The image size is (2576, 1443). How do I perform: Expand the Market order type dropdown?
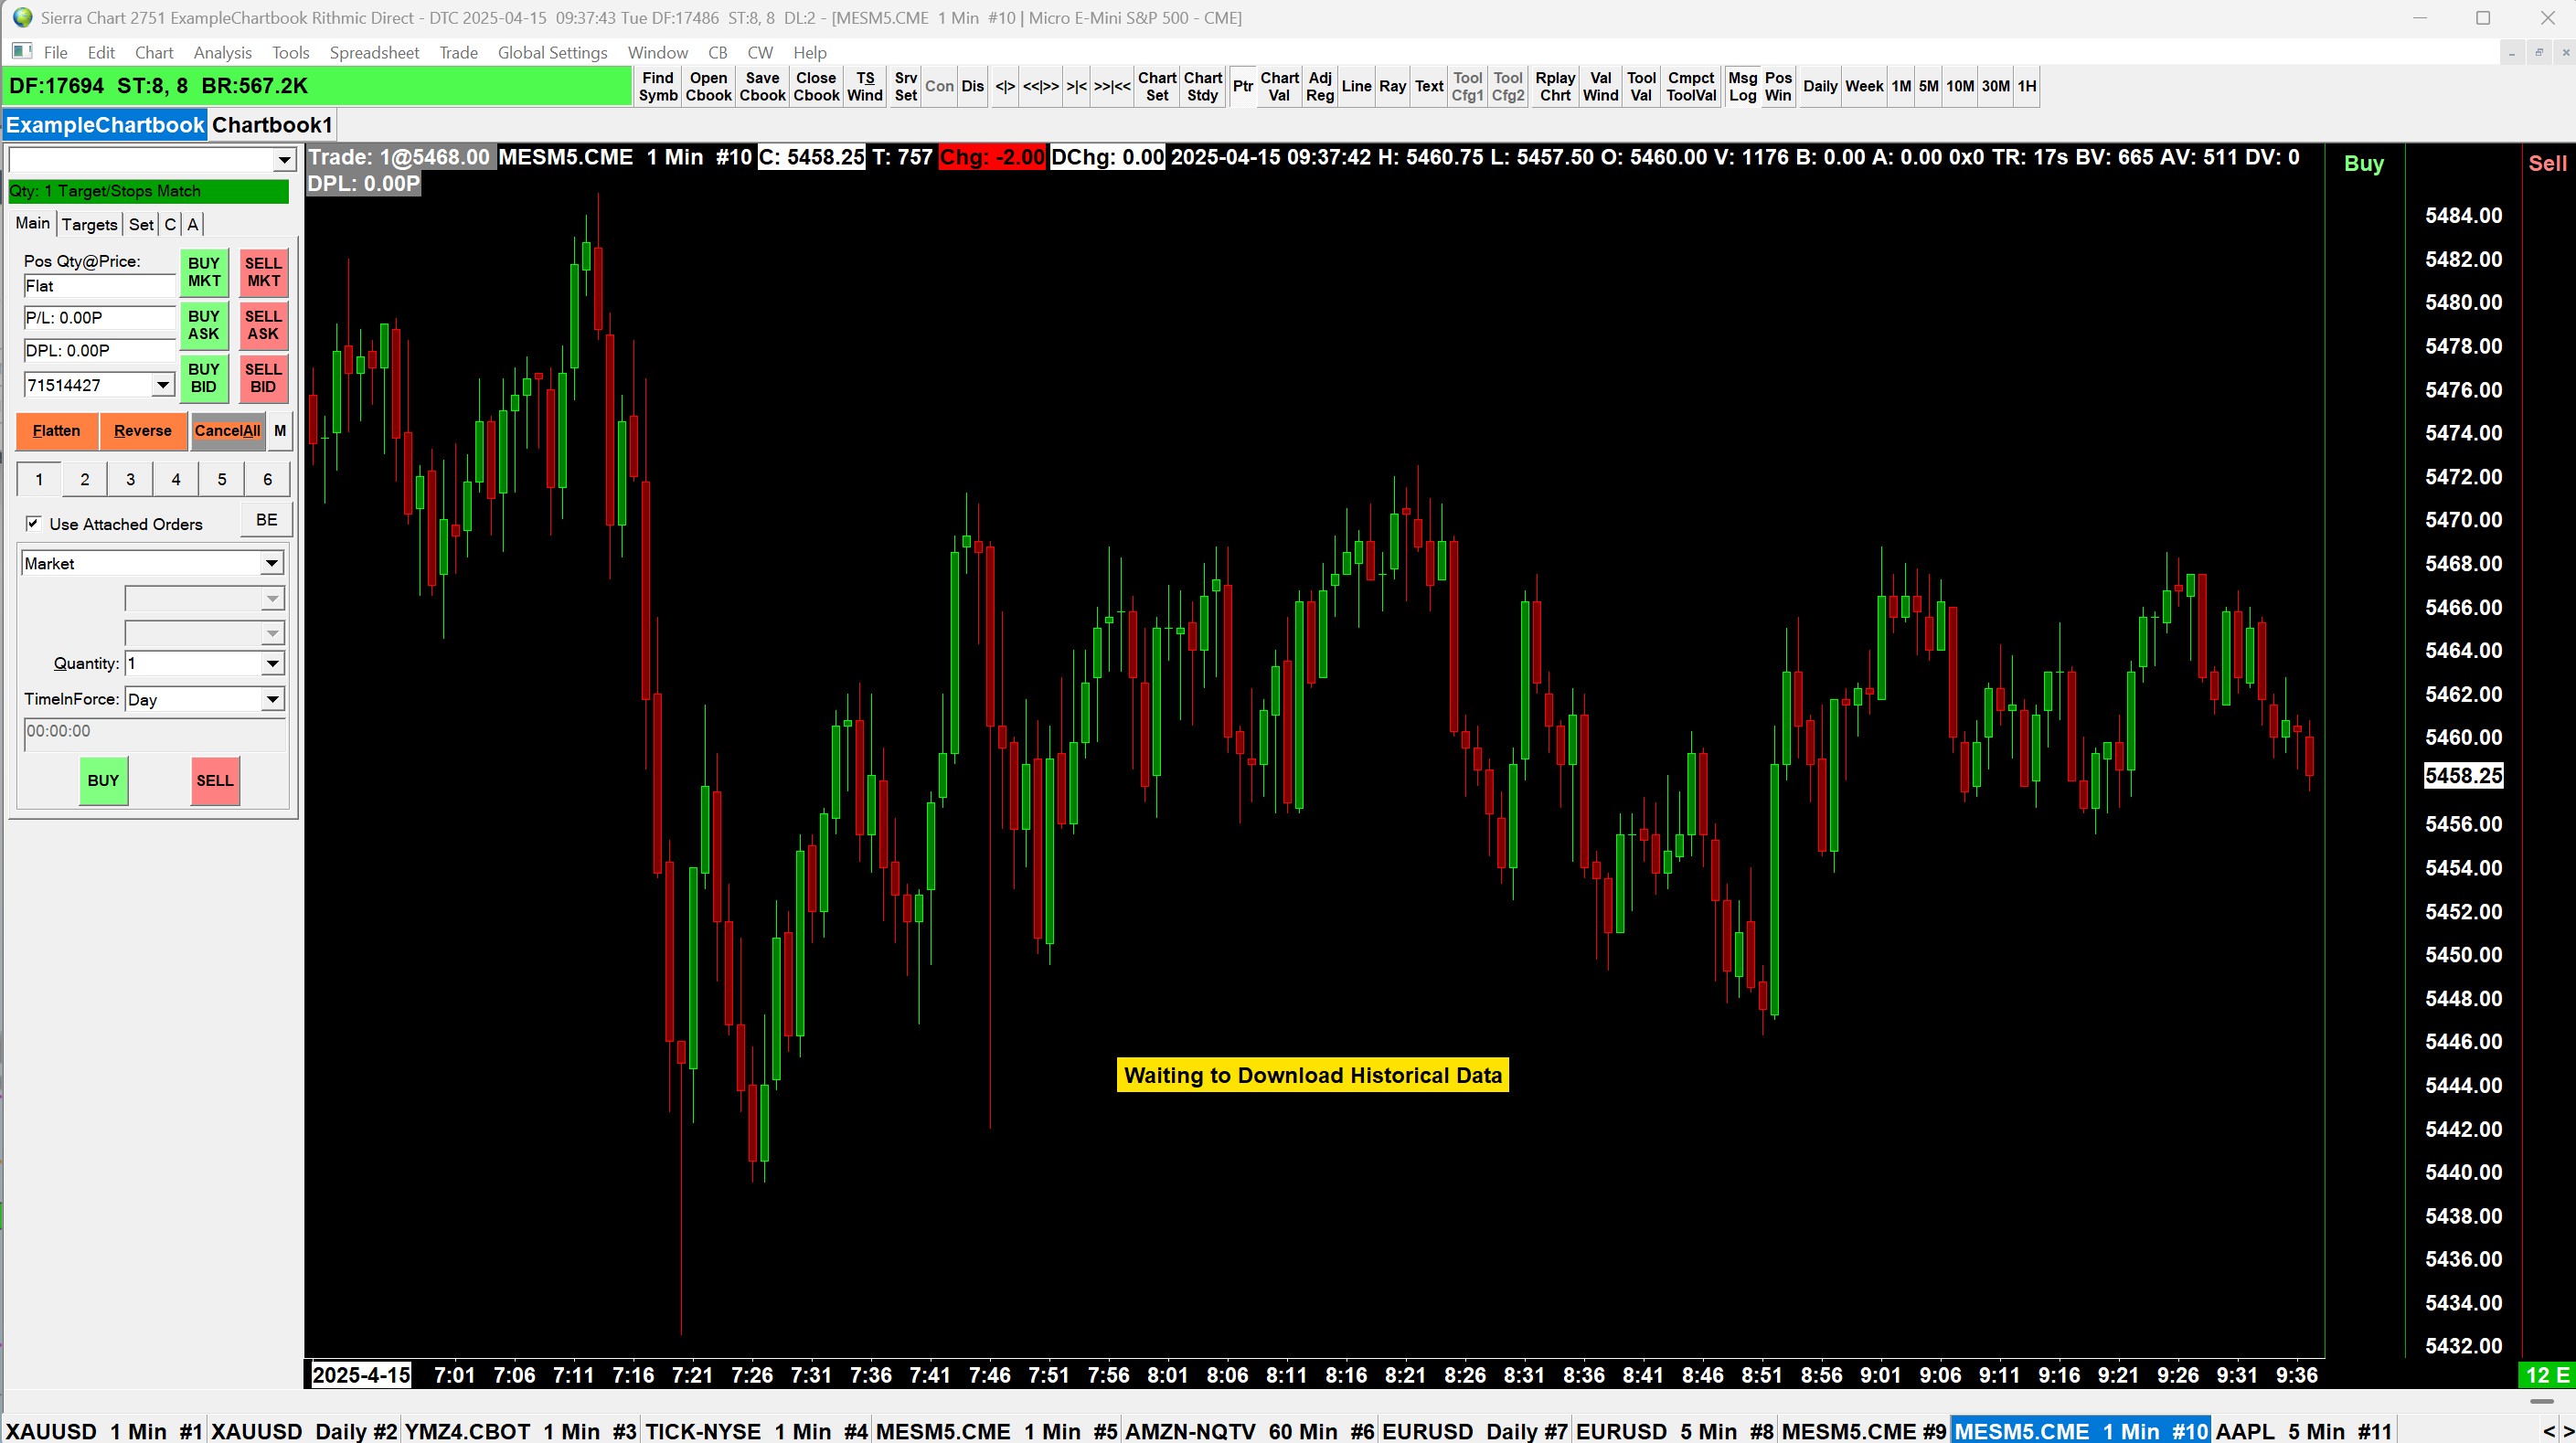click(271, 564)
